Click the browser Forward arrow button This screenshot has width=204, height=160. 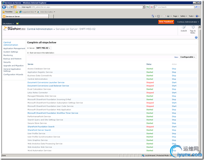click(x=8, y=7)
